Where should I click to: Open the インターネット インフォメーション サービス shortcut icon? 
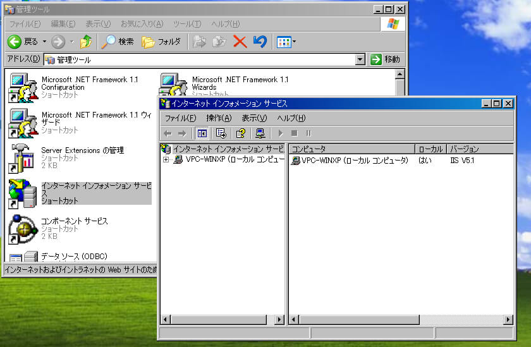pos(23,193)
